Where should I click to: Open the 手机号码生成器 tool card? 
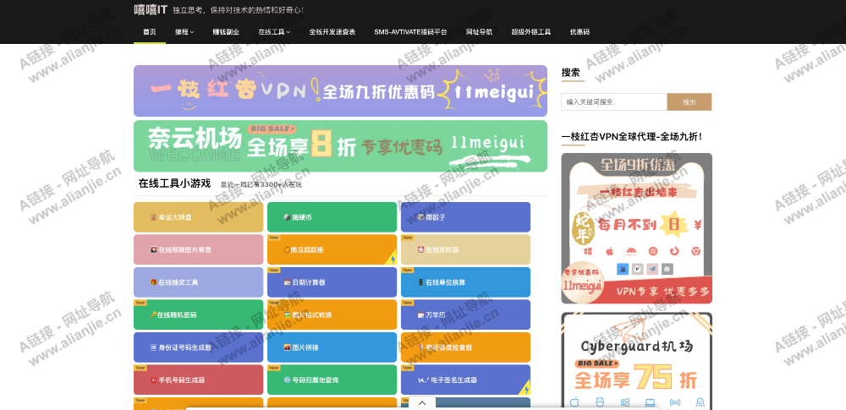(x=199, y=380)
